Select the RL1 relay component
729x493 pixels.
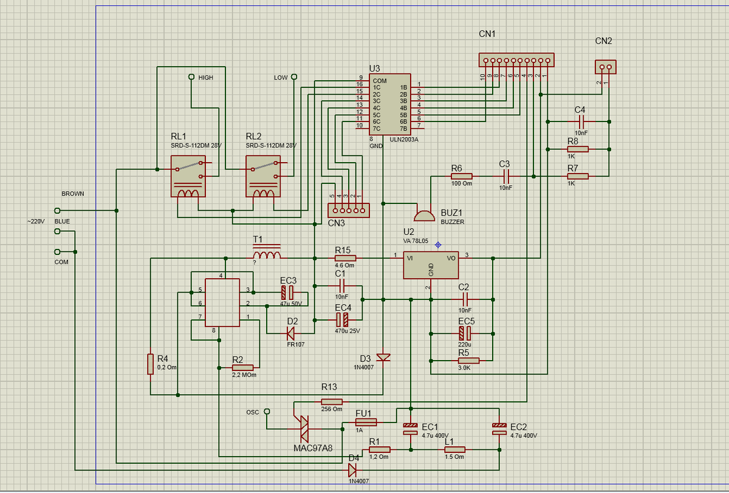pos(188,175)
